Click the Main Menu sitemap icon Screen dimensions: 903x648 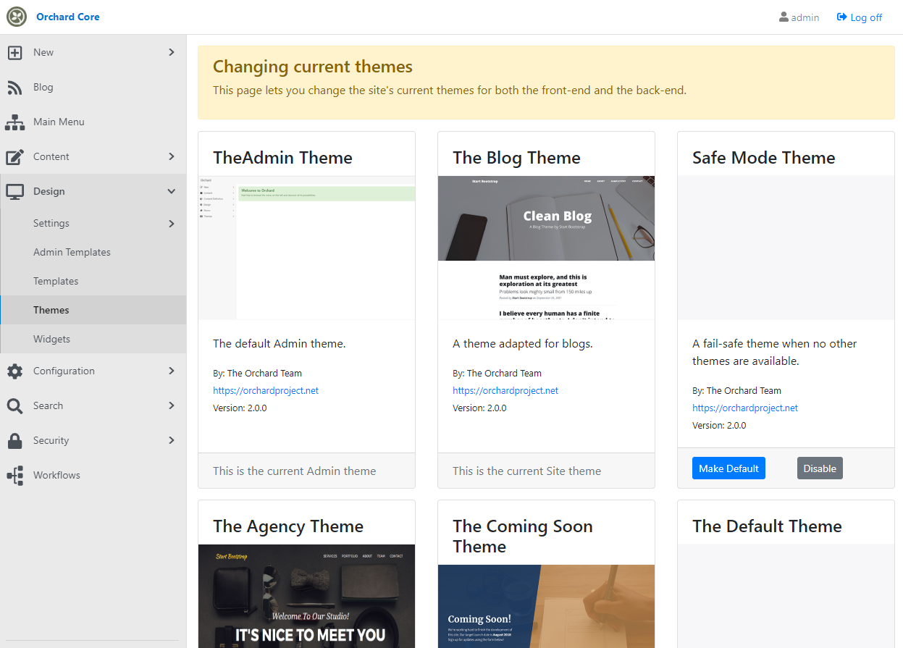pyautogui.click(x=15, y=122)
